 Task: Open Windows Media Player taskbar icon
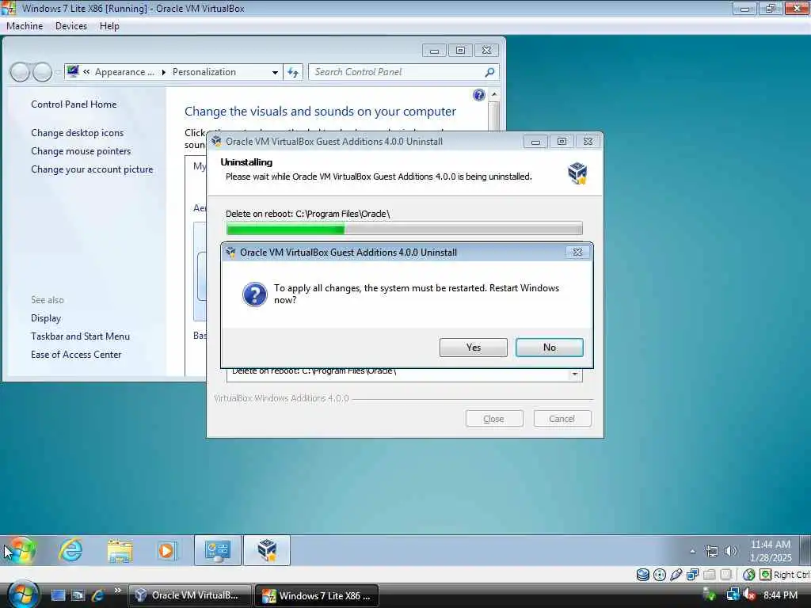coord(166,551)
